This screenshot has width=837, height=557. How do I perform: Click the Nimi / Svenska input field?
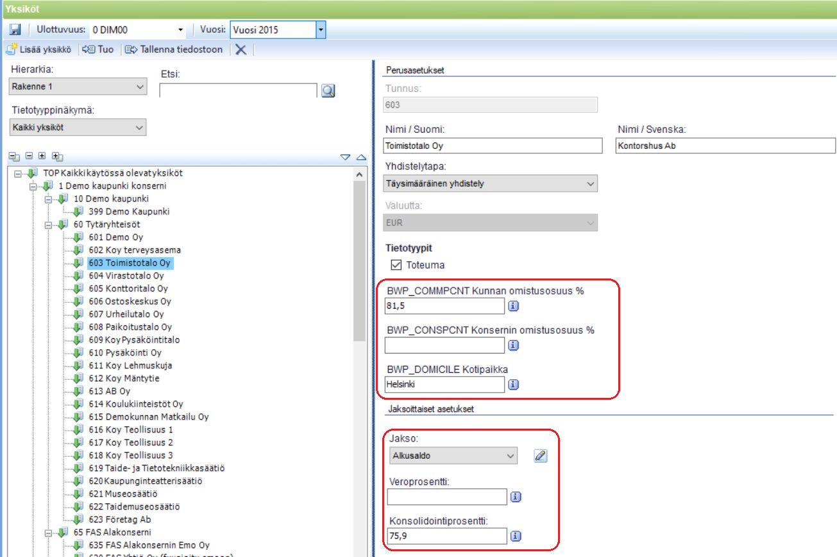[725, 146]
